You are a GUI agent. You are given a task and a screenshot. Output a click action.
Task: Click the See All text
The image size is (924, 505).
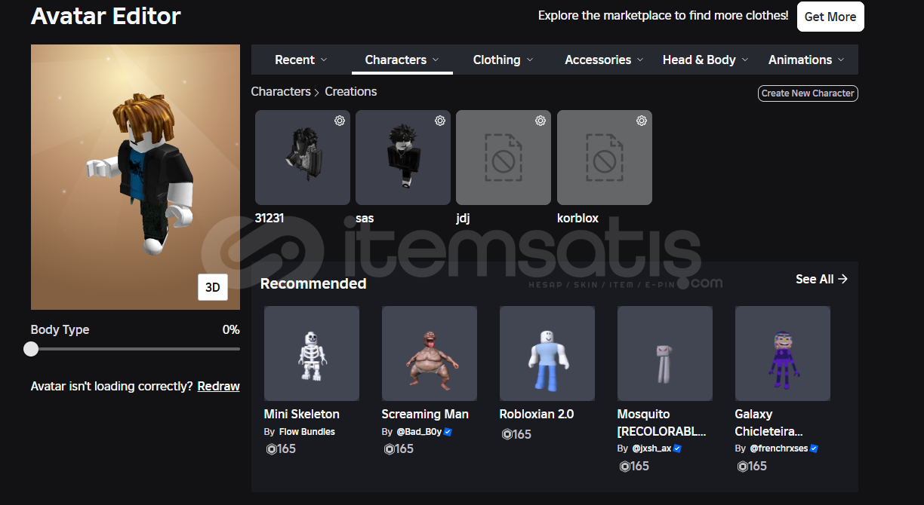(x=815, y=279)
